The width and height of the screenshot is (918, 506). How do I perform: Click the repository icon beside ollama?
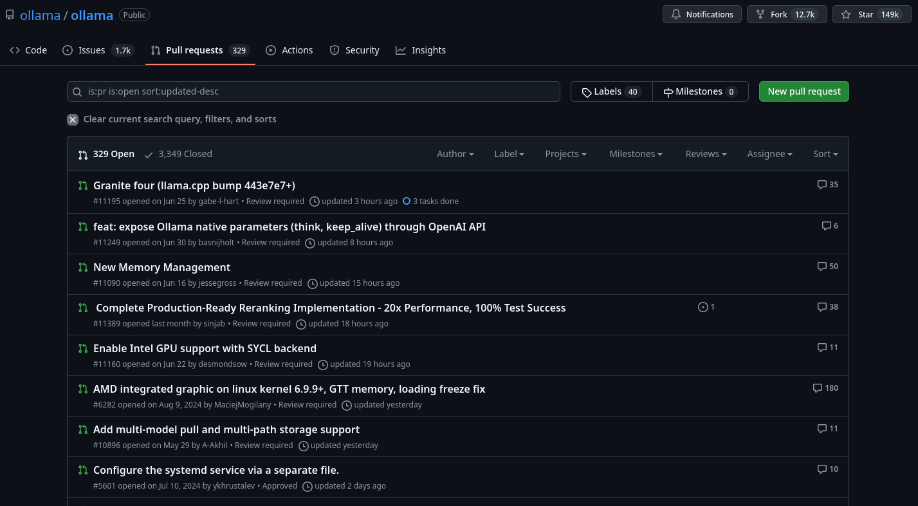click(10, 15)
